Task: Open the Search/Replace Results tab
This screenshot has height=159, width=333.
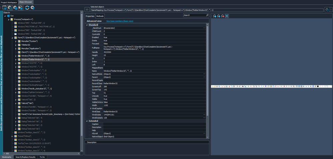Action: point(25,157)
